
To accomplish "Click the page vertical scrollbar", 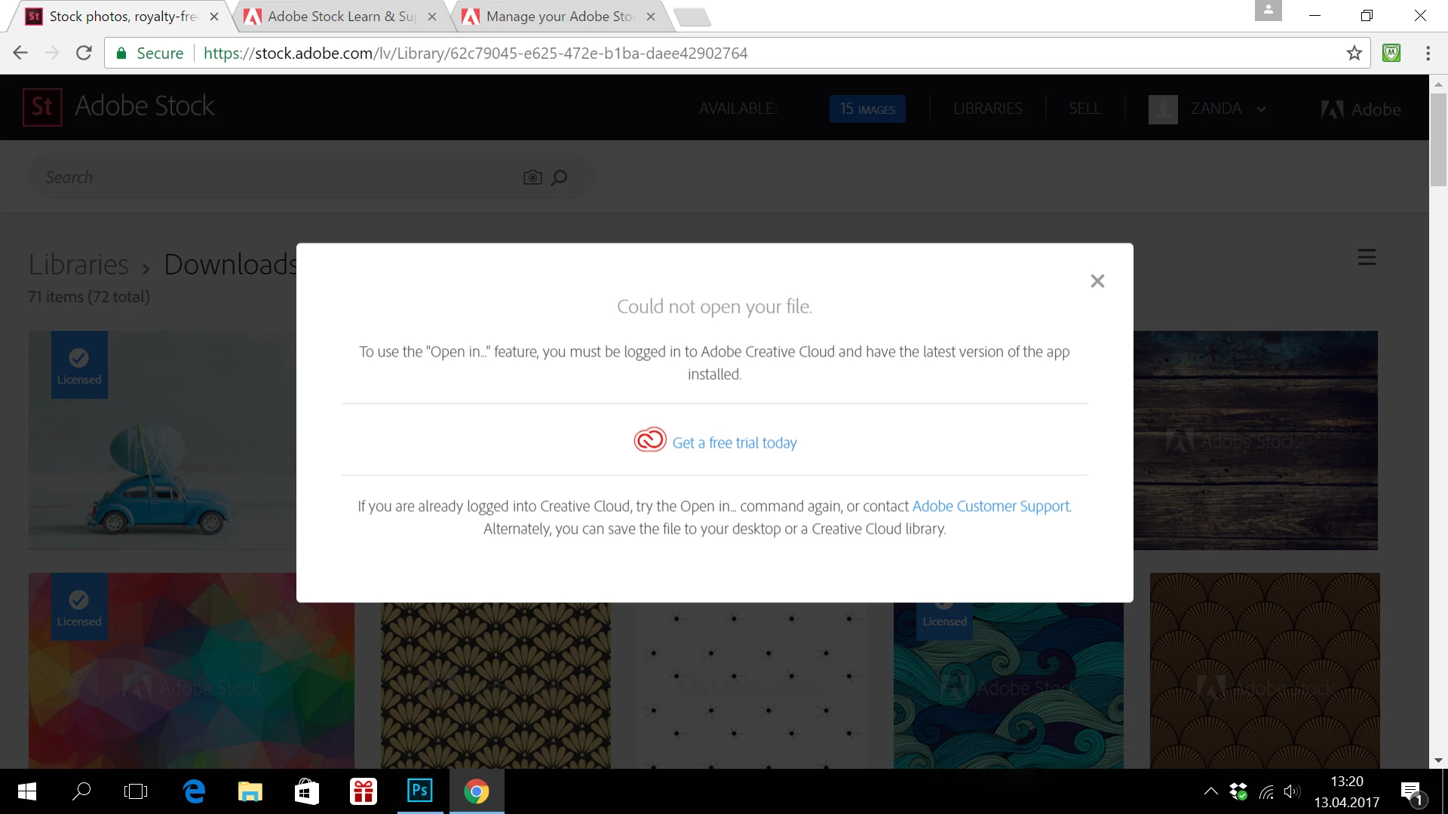I will 1438,139.
